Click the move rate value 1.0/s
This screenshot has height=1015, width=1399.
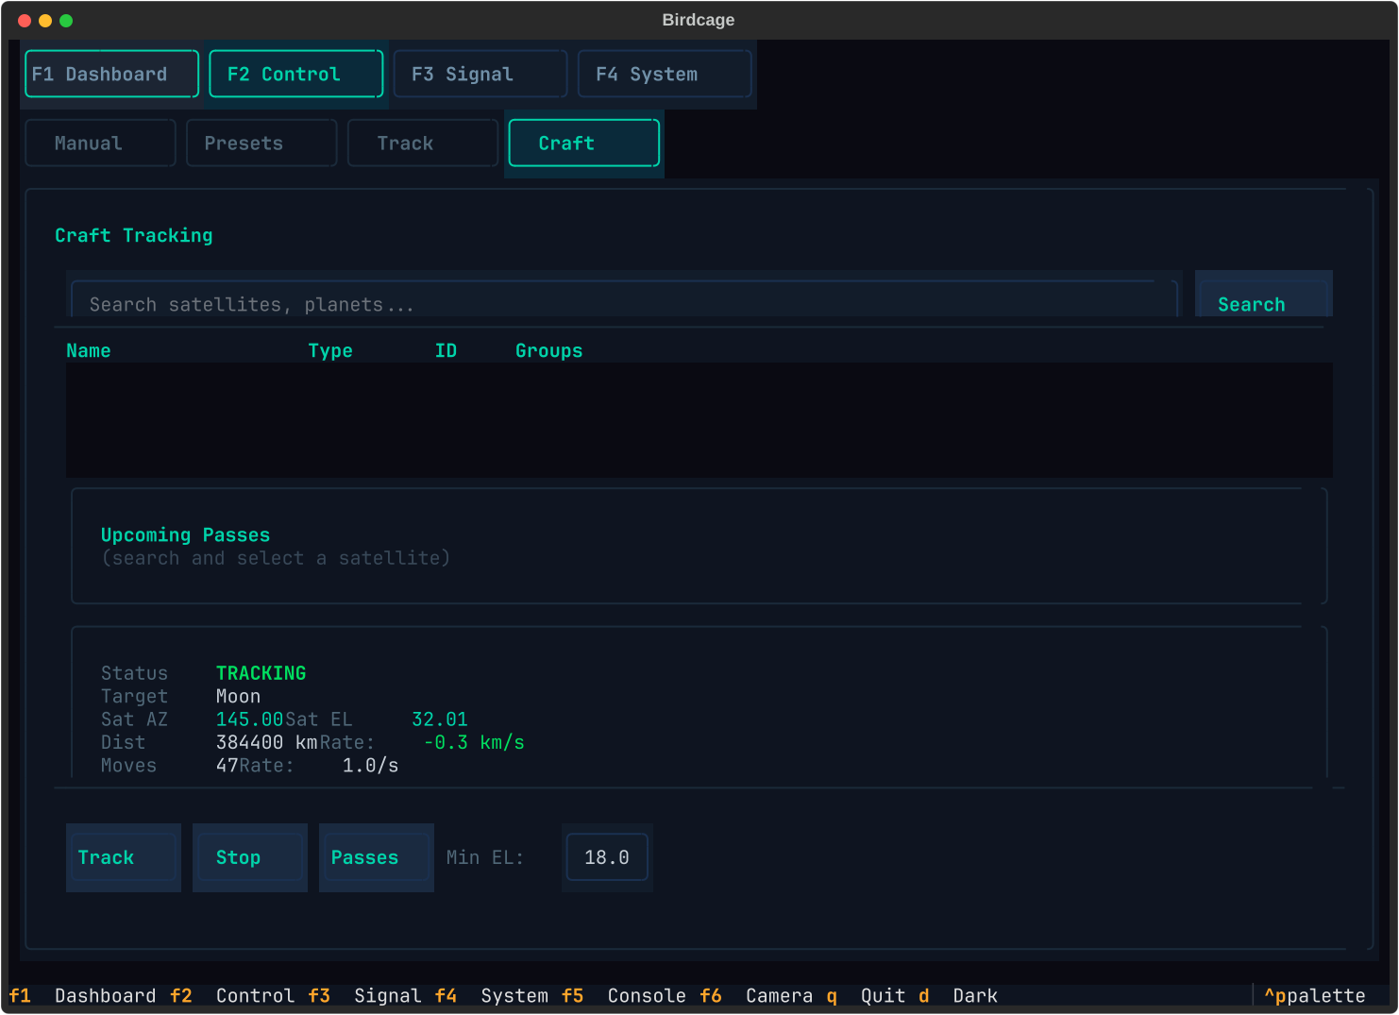click(370, 765)
